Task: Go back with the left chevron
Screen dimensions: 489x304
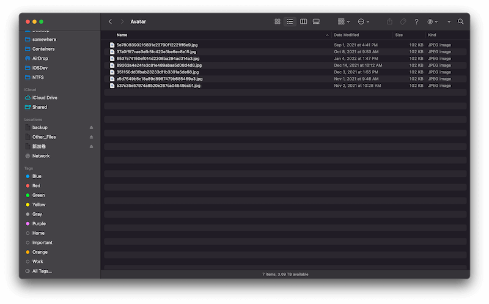Action: tap(110, 21)
